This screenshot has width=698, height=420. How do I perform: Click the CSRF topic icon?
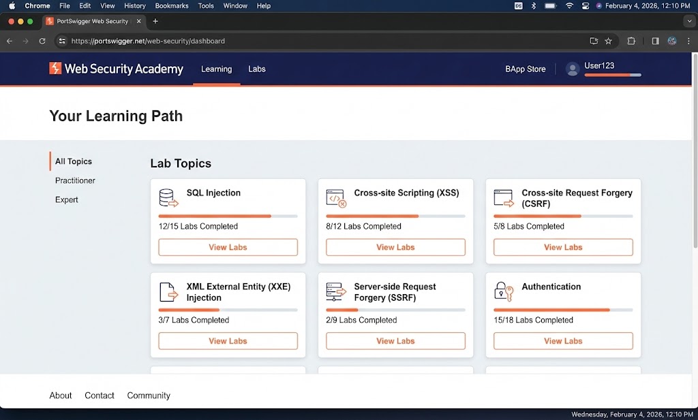pos(503,198)
